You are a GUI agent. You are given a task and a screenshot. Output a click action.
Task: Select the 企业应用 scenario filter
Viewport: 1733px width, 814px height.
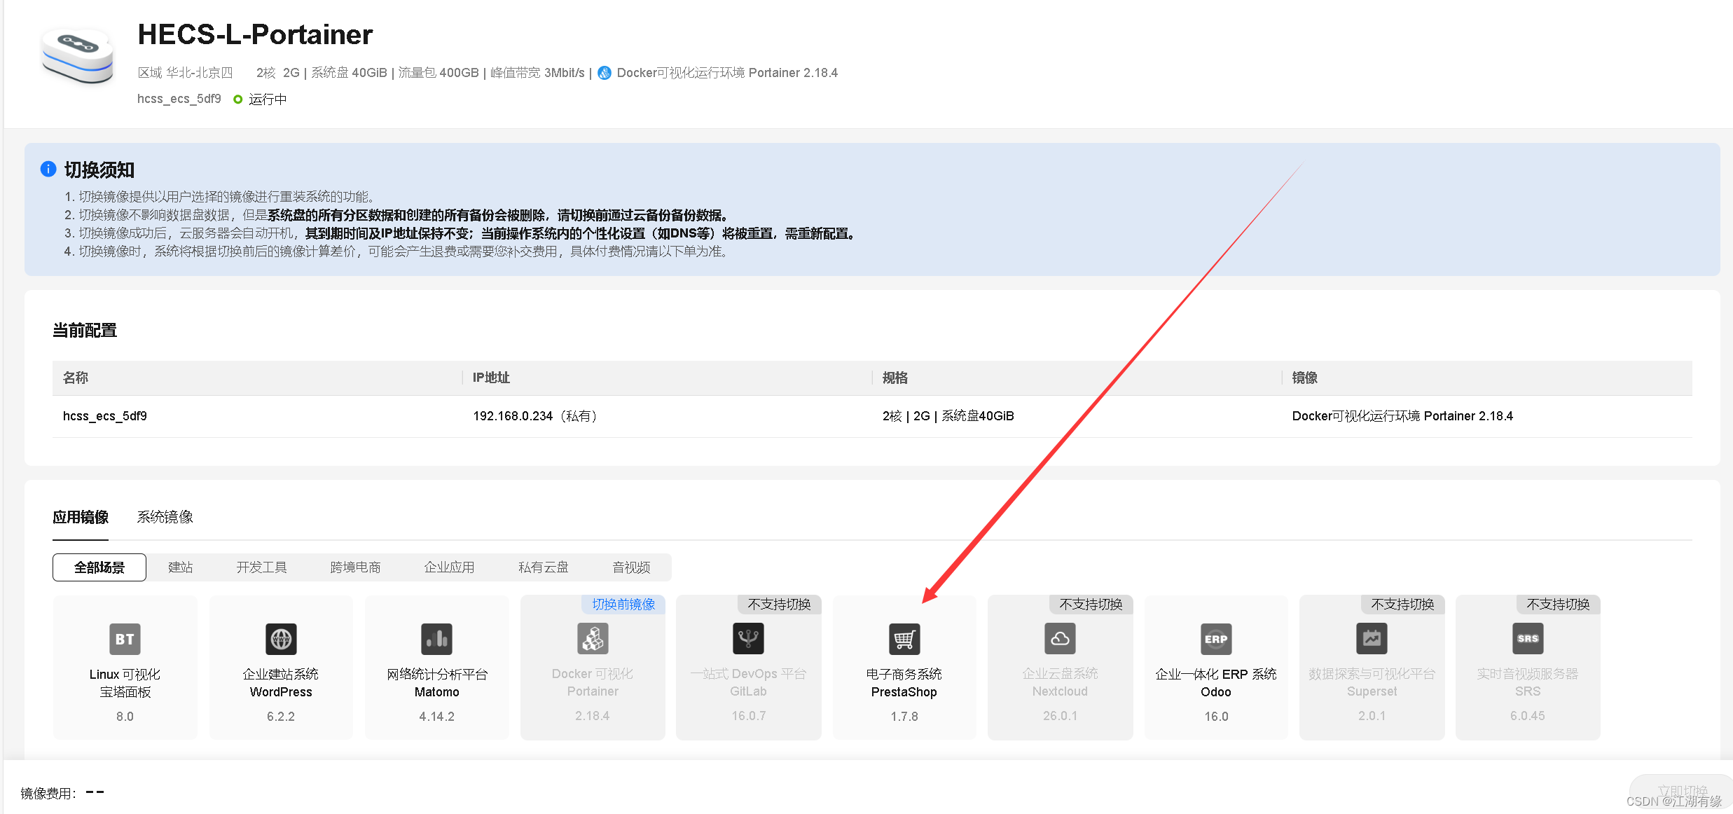(x=449, y=567)
